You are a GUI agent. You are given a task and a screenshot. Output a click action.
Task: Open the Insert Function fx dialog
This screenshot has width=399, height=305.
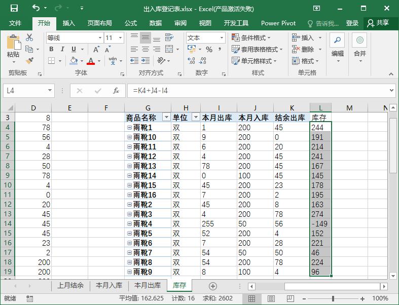116,91
